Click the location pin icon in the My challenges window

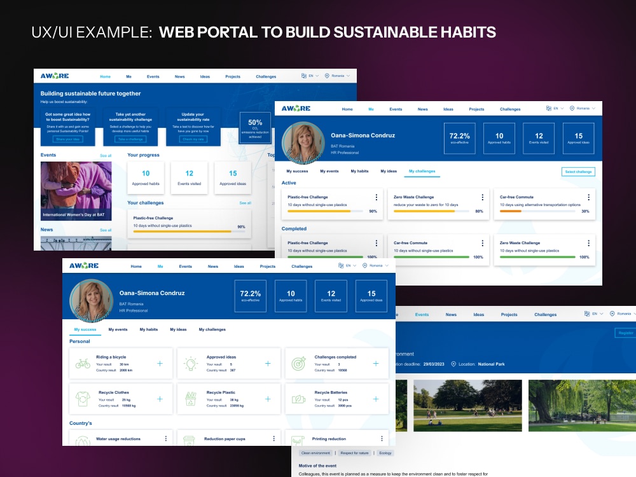coord(572,108)
